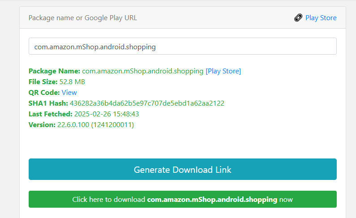Viewport: 356px width, 218px height.
Task: Click the version code 1241200011 in parentheses
Action: (112, 125)
